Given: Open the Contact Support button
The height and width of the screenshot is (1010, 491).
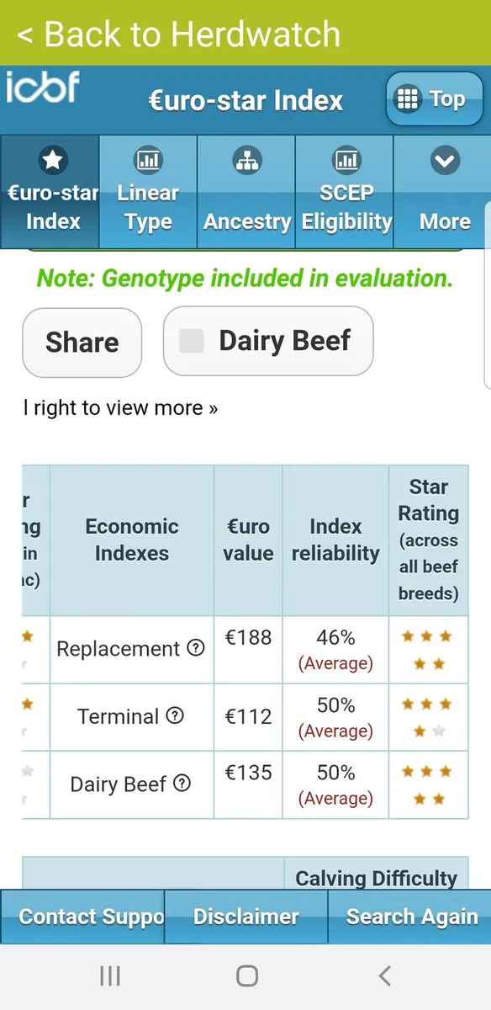Looking at the screenshot, I should coord(82,917).
